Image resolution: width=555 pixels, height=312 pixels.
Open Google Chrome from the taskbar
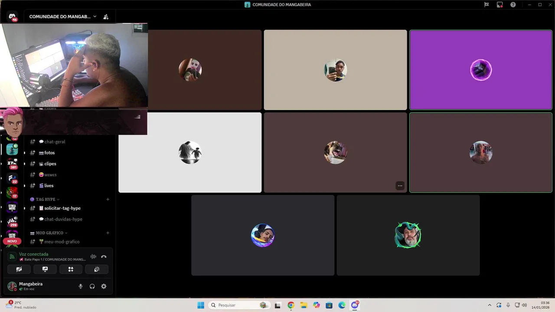[291, 305]
